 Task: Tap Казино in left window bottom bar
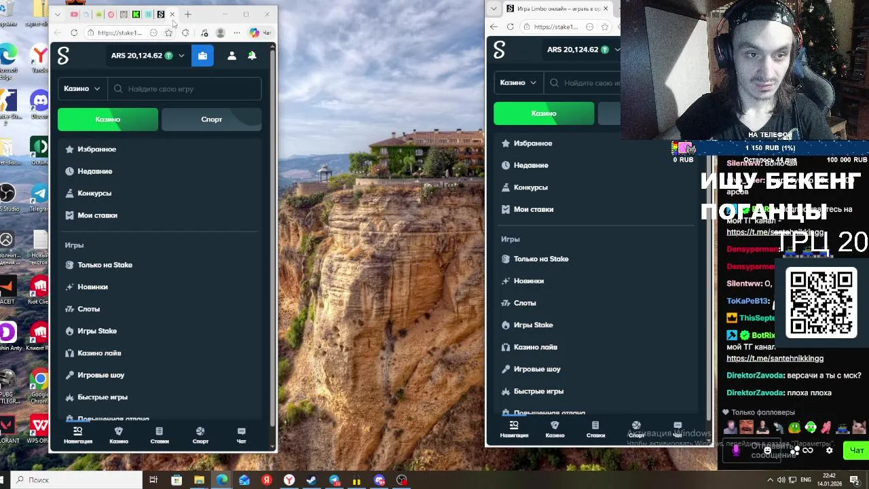(x=119, y=435)
